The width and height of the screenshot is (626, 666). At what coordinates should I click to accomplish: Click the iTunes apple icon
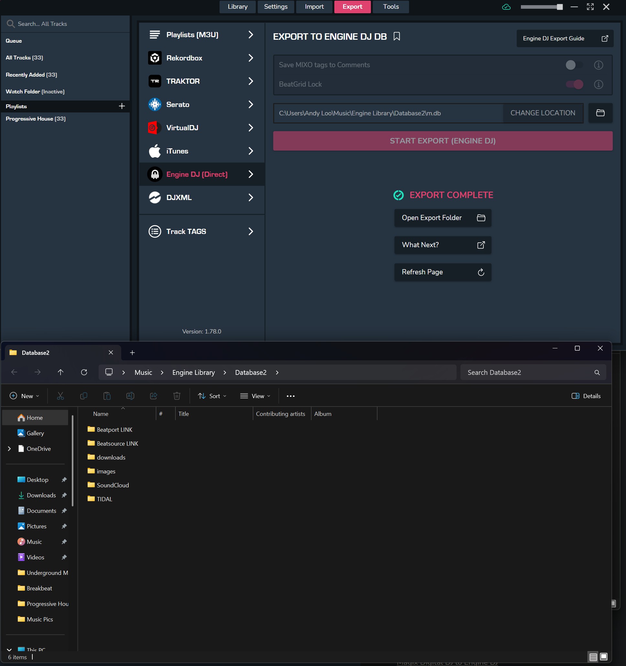click(x=155, y=151)
